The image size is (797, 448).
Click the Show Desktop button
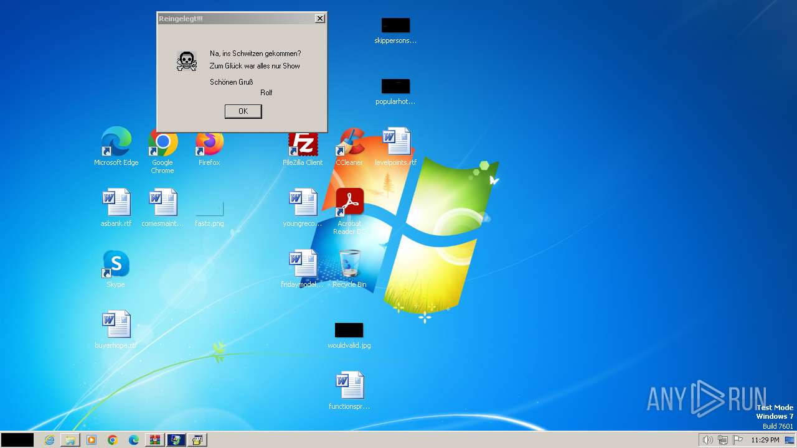point(790,440)
